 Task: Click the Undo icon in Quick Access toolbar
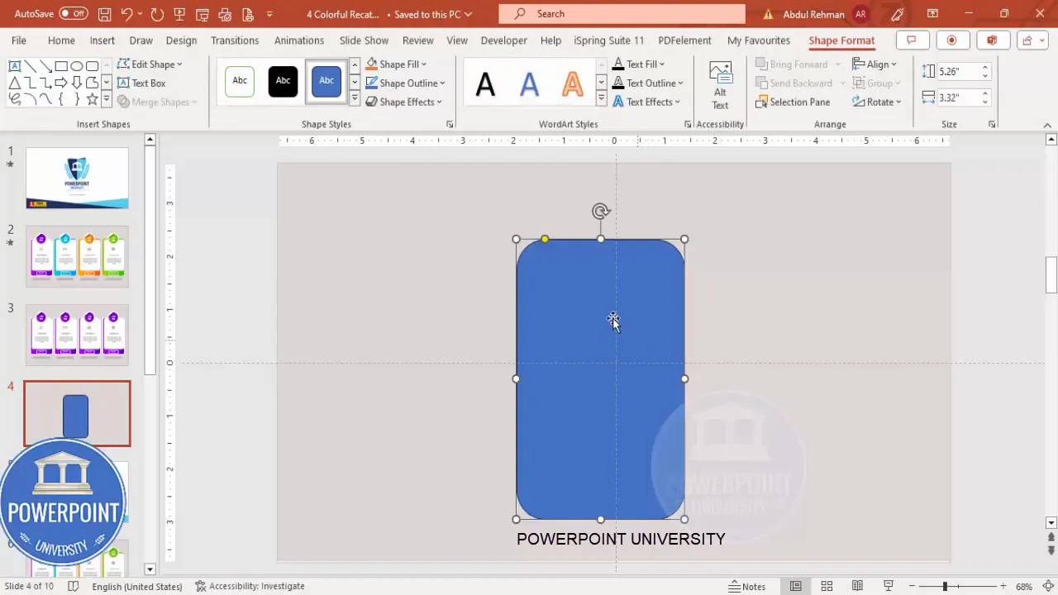[x=126, y=14]
